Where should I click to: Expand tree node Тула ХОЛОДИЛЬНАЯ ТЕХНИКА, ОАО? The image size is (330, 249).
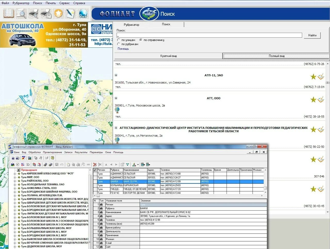[x=15, y=185]
